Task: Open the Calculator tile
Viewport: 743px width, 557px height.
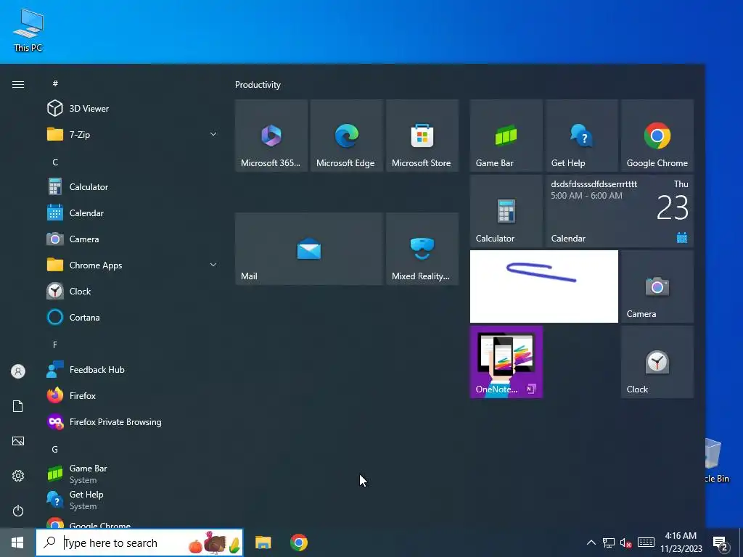Action: pyautogui.click(x=506, y=211)
